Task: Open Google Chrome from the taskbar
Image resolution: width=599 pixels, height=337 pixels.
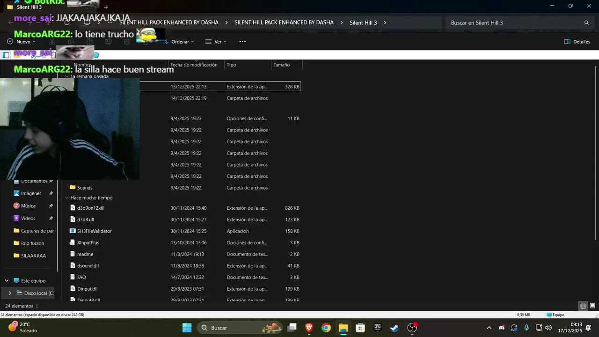Action: pos(326,328)
